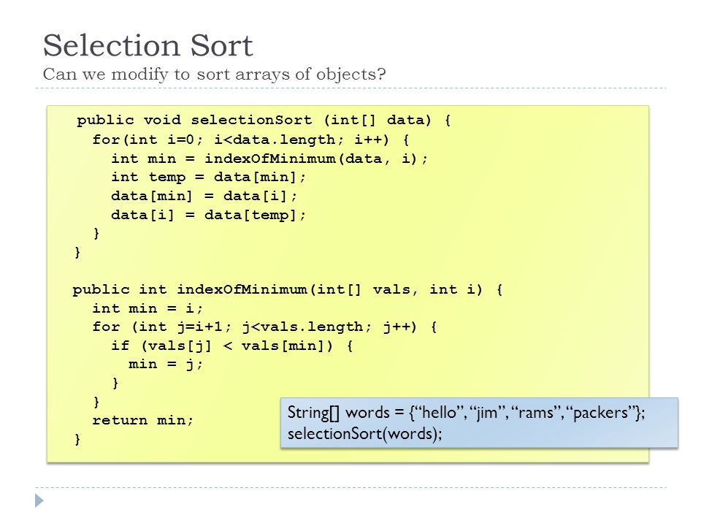Click the 'data[min] = data[i];' statement
The height and width of the screenshot is (526, 701).
(204, 197)
